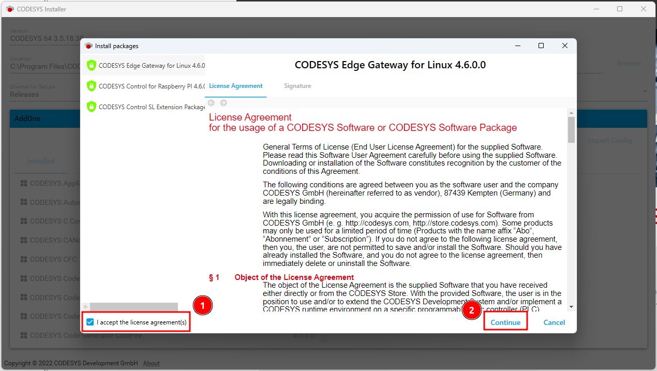Image resolution: width=657 pixels, height=371 pixels.
Task: Switch to the Signature tab
Action: (x=297, y=86)
